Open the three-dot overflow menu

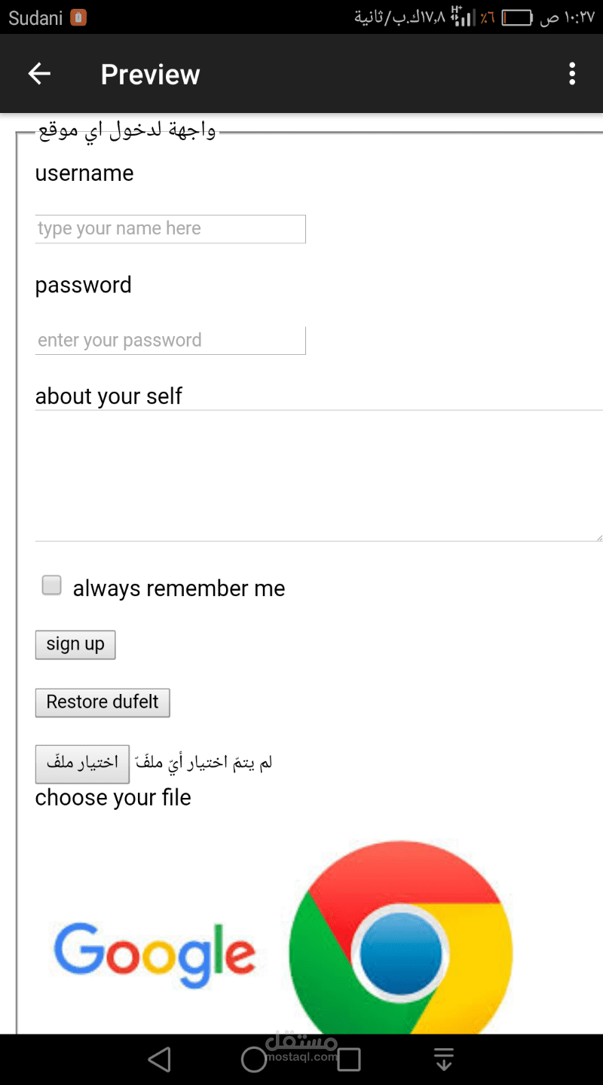(572, 74)
